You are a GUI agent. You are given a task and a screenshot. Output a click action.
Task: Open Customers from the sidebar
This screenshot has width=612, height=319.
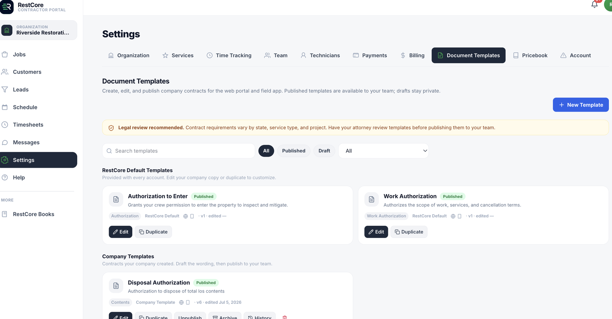tap(39, 72)
